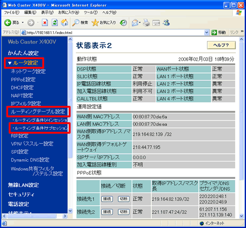Click the Stop loading icon
246x228 pixels.
[45, 23]
